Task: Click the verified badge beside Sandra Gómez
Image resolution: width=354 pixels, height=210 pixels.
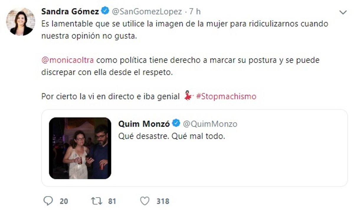Action: pyautogui.click(x=105, y=12)
